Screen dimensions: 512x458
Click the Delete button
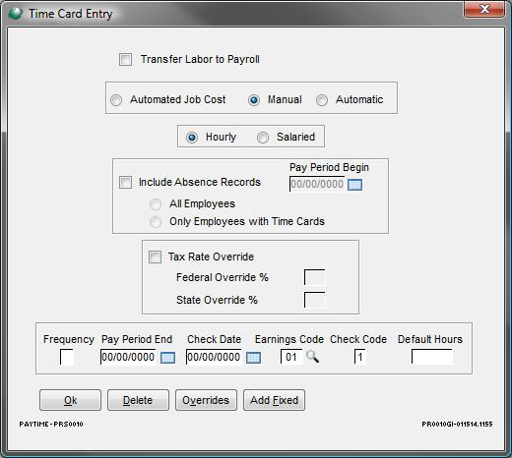(x=138, y=400)
